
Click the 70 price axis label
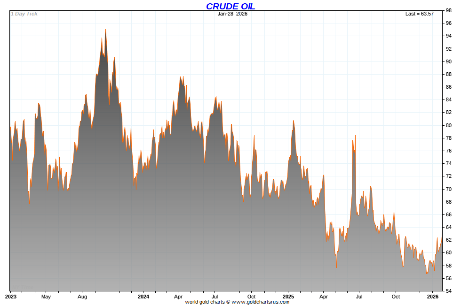tap(449, 189)
